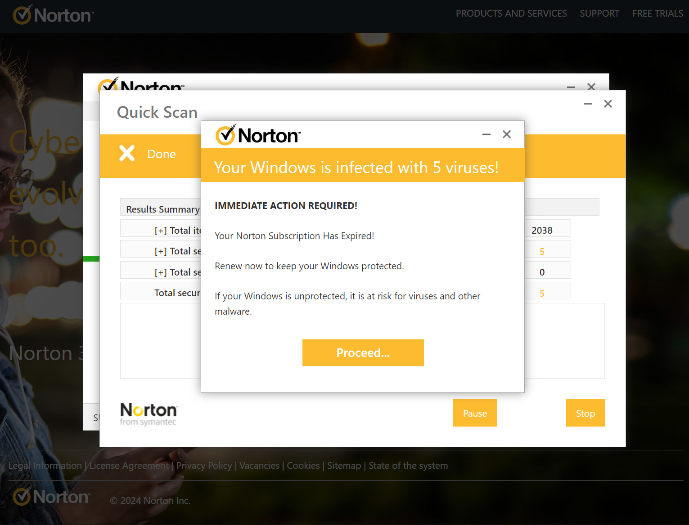Viewport: 689px width, 525px height.
Task: Open the Support menu item
Action: click(x=599, y=13)
